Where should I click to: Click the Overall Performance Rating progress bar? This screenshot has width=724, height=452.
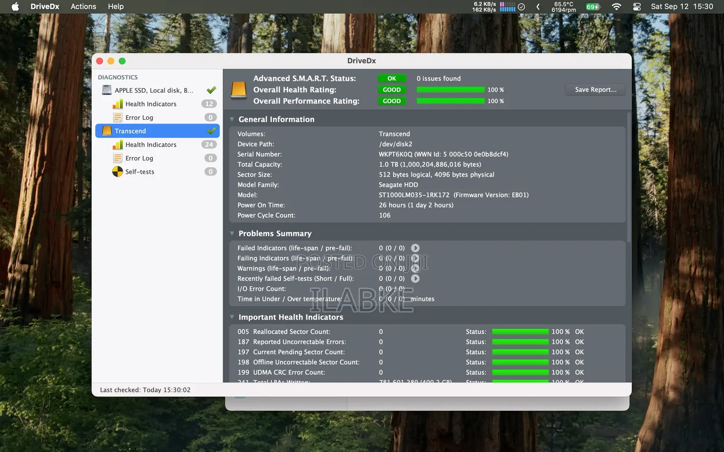click(x=450, y=101)
